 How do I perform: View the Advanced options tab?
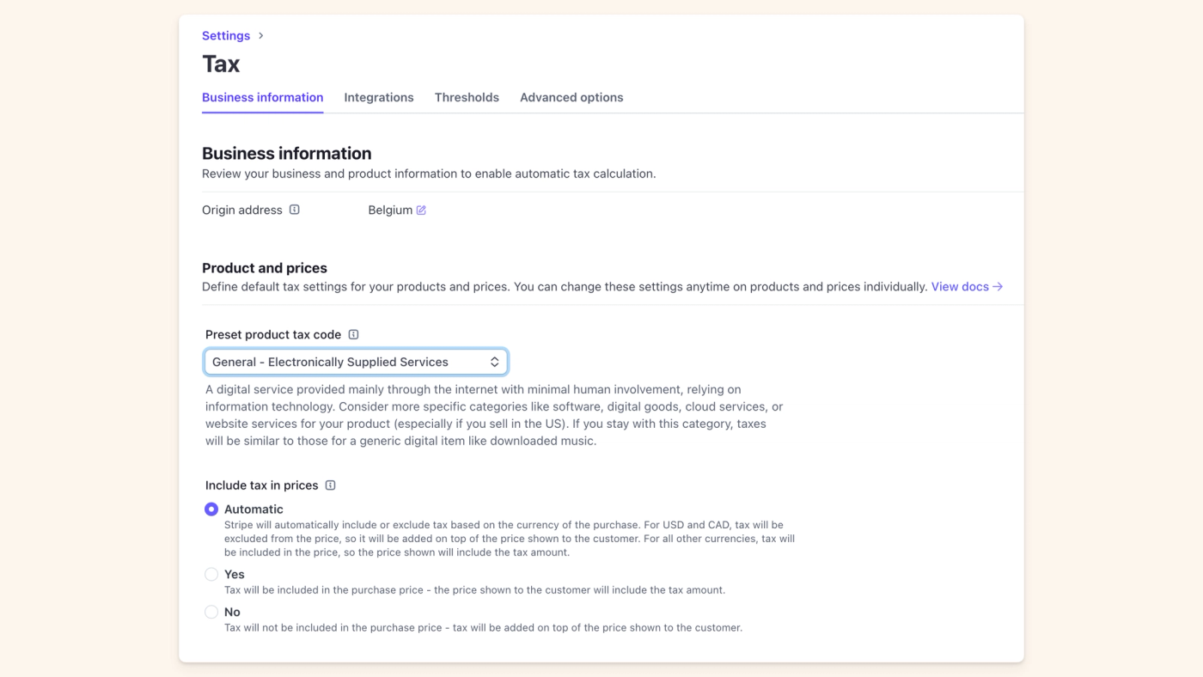(x=571, y=97)
